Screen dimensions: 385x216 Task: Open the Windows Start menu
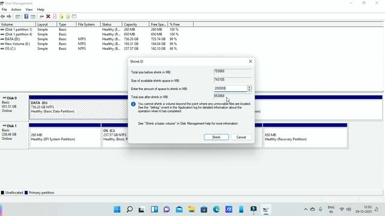click(117, 209)
